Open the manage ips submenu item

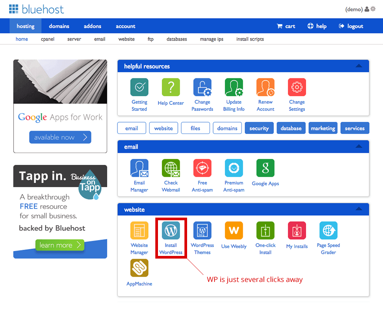(x=211, y=39)
